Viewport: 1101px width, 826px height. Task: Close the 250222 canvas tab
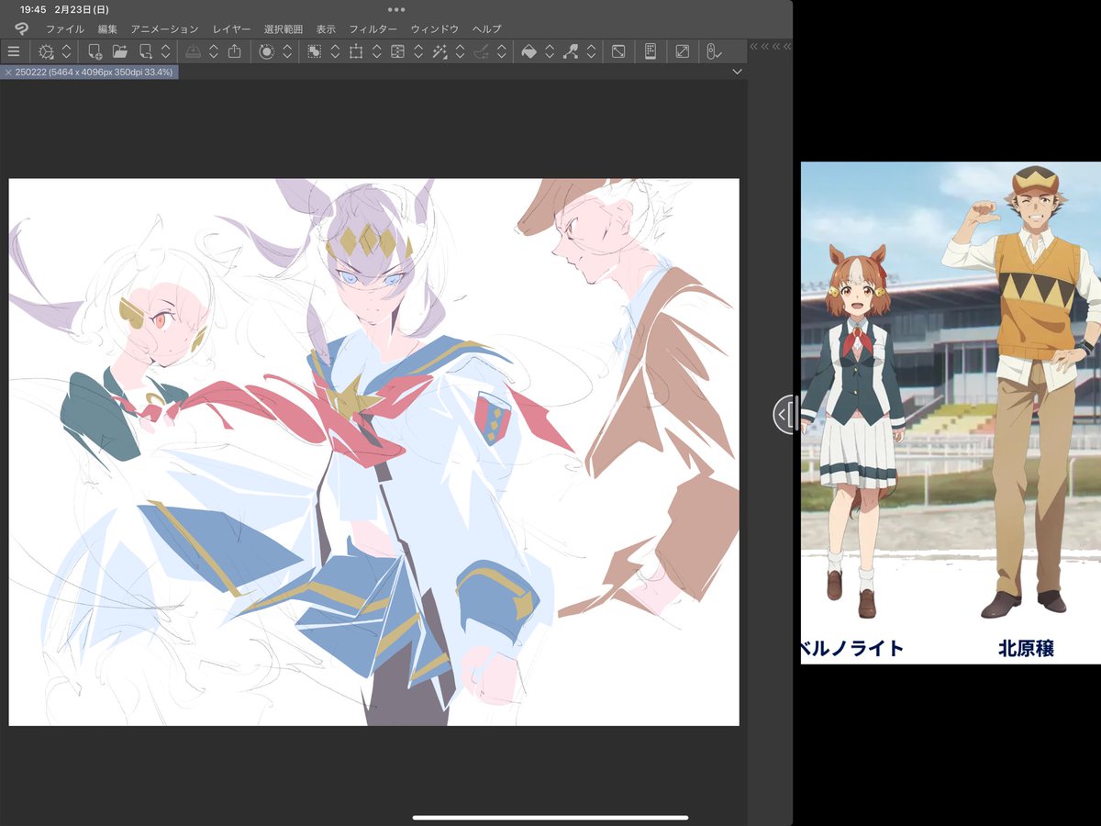[x=8, y=72]
